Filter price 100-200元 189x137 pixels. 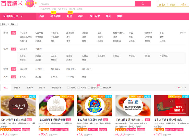(55, 69)
